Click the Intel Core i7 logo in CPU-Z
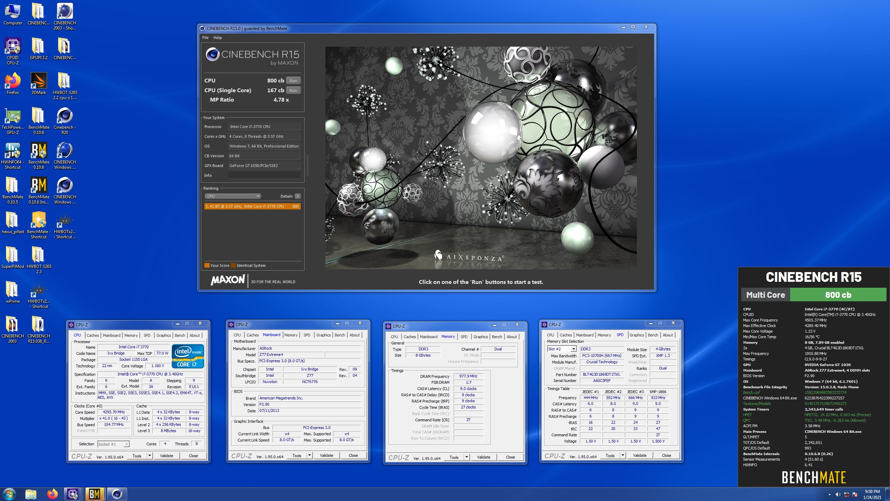This screenshot has height=501, width=890. [188, 356]
